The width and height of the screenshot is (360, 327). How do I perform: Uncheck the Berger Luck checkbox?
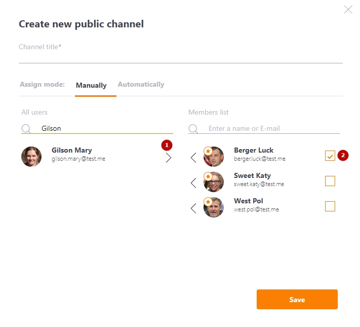[x=330, y=156]
